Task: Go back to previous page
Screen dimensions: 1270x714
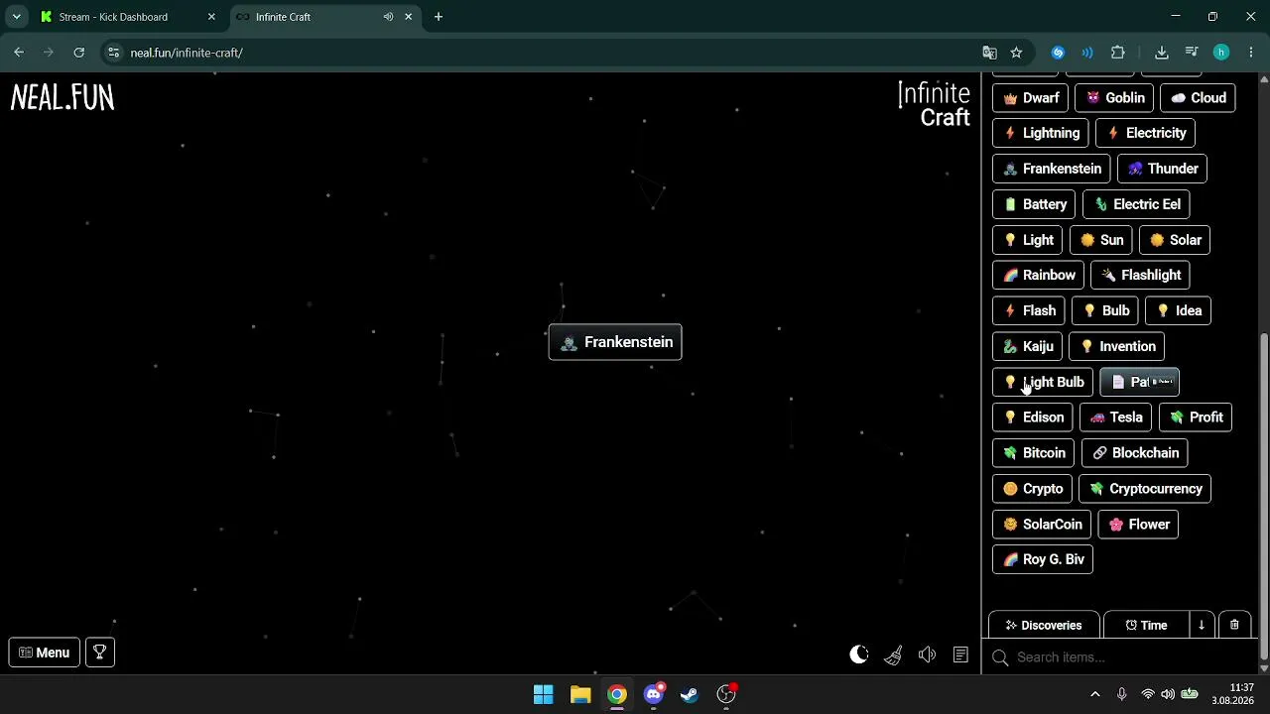Action: (19, 53)
